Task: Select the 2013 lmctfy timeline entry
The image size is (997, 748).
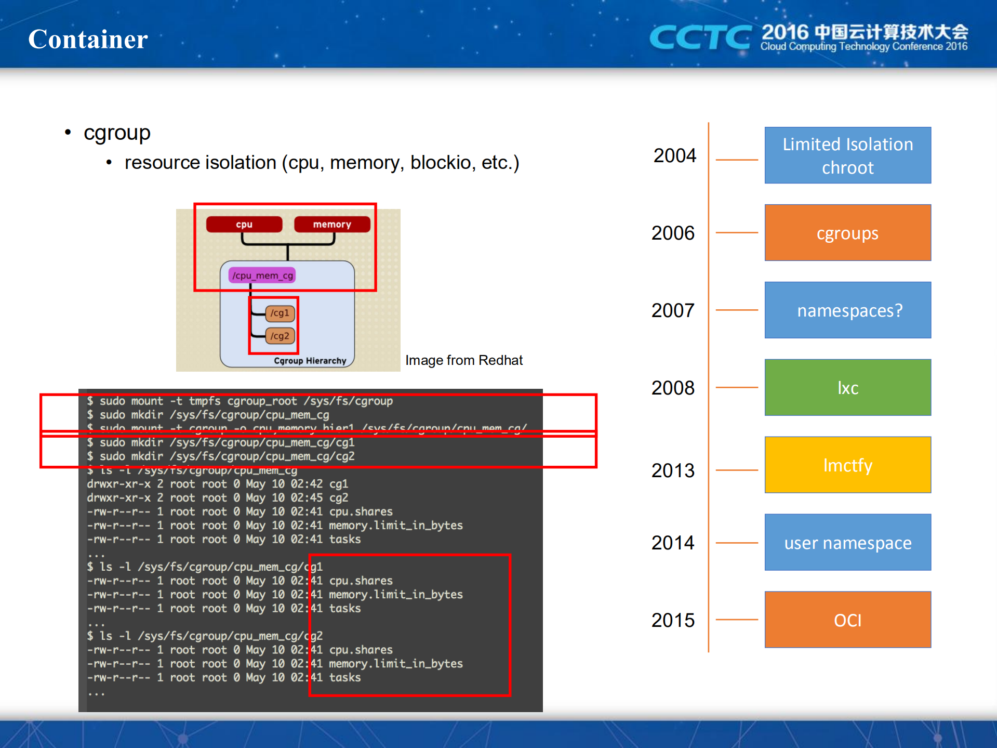Action: pos(847,465)
